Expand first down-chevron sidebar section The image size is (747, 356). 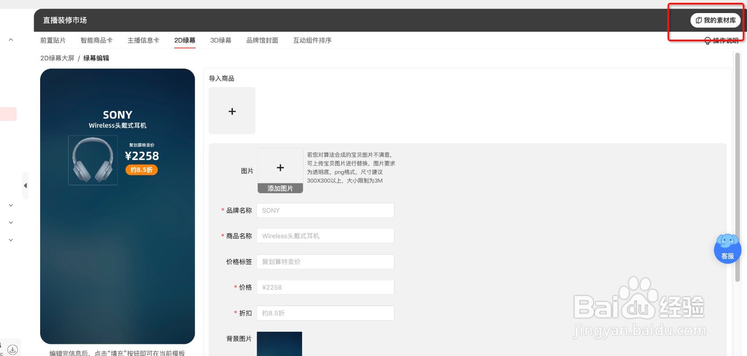[x=11, y=205]
